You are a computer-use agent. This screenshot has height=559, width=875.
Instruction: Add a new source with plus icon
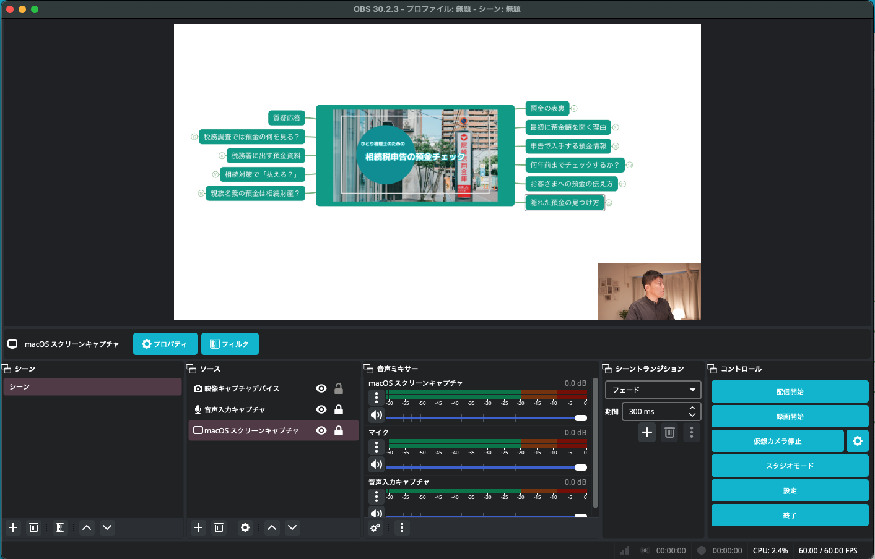tap(198, 527)
